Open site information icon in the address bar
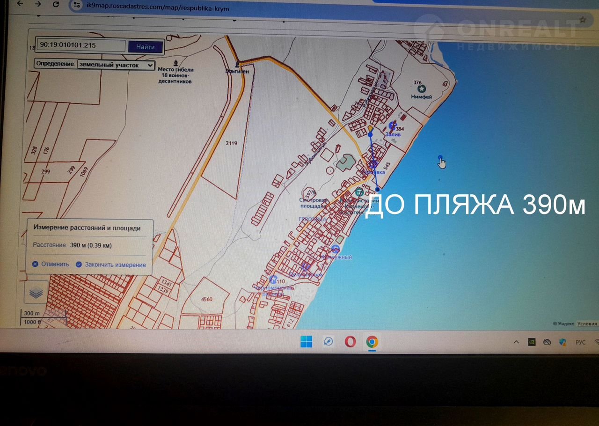The height and width of the screenshot is (426, 599). click(x=77, y=6)
